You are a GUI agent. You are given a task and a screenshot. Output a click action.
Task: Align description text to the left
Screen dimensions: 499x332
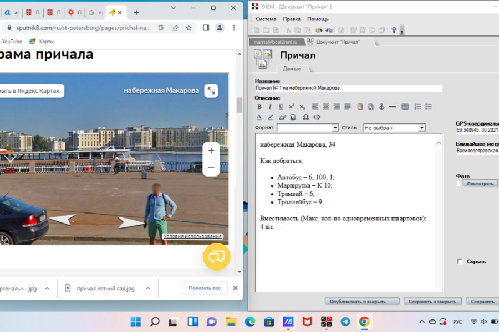pos(315,107)
